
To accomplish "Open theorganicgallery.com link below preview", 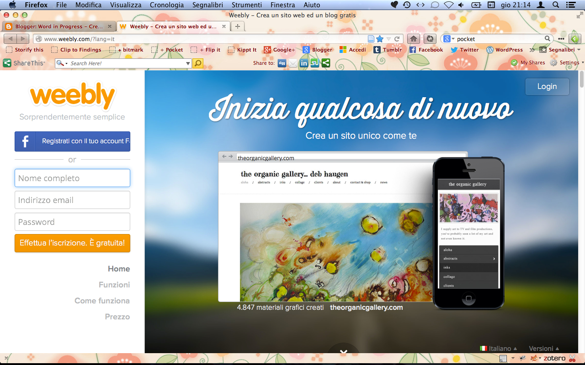I will tap(367, 308).
